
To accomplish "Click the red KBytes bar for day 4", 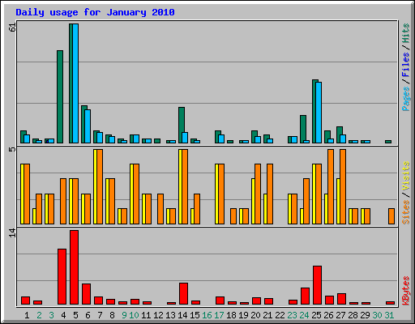I will (x=62, y=277).
